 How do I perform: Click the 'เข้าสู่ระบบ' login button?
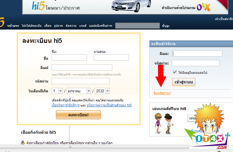(x=184, y=82)
